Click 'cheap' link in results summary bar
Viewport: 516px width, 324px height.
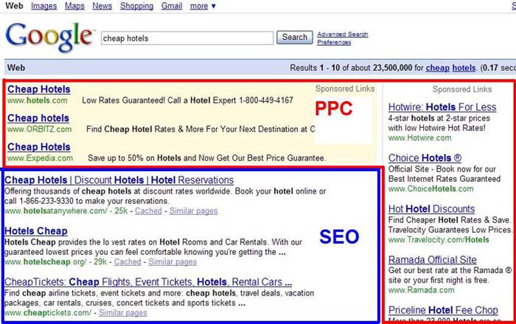coord(437,68)
